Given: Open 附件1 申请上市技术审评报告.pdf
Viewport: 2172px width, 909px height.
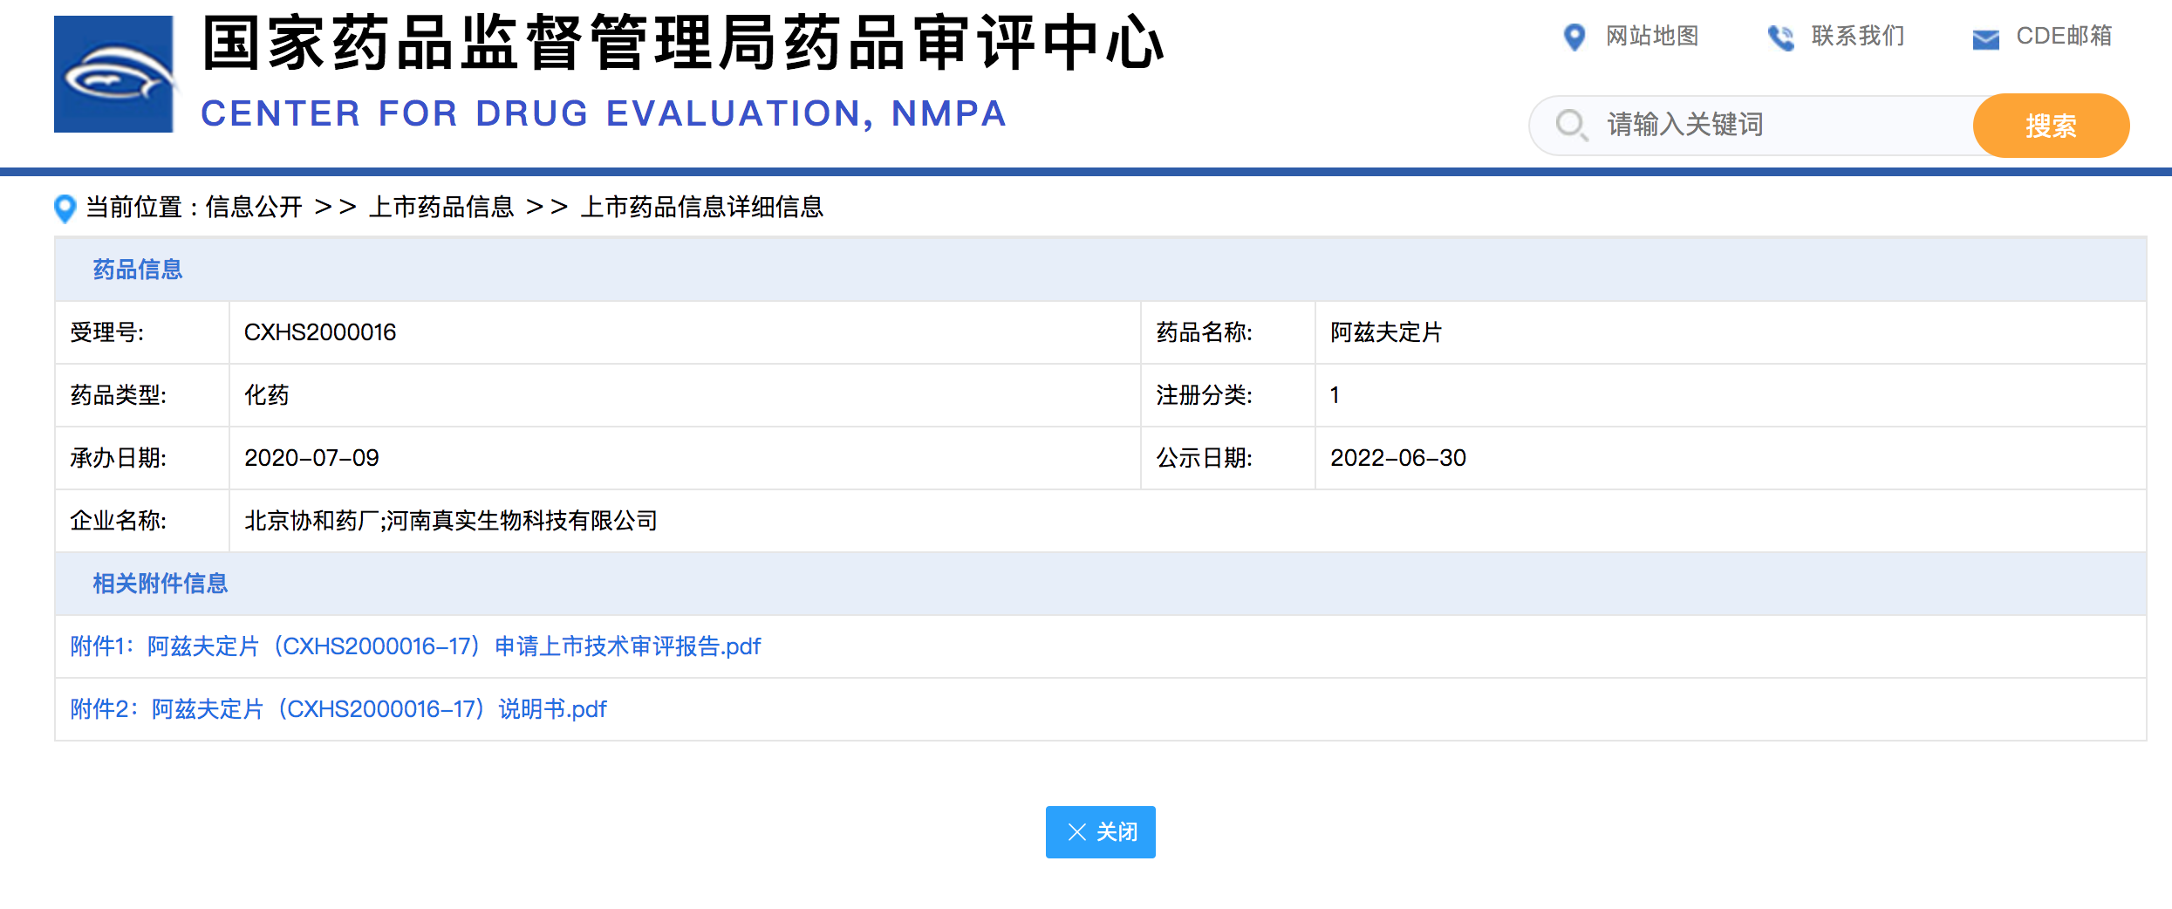Looking at the screenshot, I should click(415, 646).
